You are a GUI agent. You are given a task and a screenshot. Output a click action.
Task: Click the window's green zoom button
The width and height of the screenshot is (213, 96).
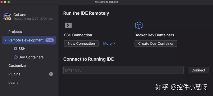(x=9, y=2)
